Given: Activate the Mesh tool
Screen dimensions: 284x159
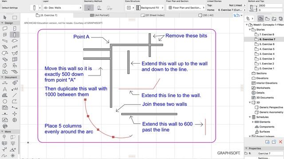Looking at the screenshot, I should (15, 72).
